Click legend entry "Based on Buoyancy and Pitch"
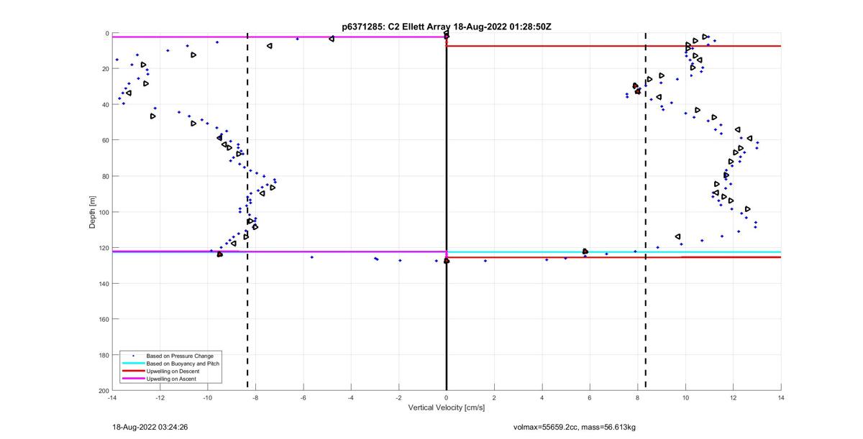The height and width of the screenshot is (439, 863). 183,364
